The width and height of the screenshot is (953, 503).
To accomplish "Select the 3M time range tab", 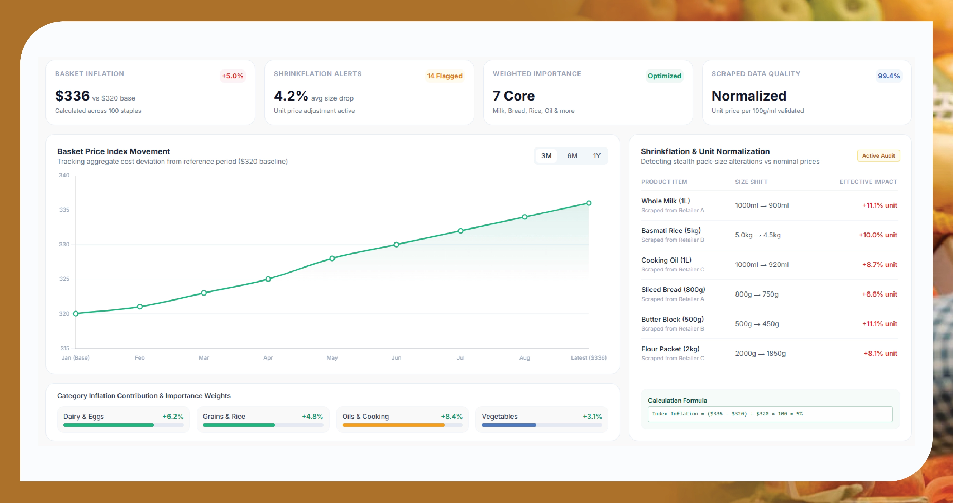I will coord(546,156).
